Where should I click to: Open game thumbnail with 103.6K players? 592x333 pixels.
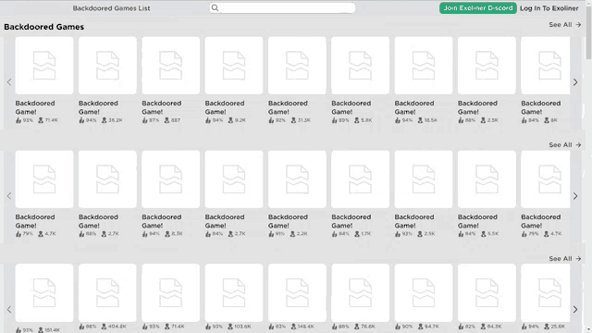point(234,293)
